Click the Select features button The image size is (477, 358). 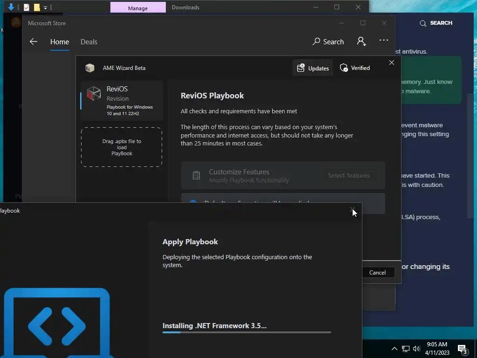pyautogui.click(x=349, y=175)
